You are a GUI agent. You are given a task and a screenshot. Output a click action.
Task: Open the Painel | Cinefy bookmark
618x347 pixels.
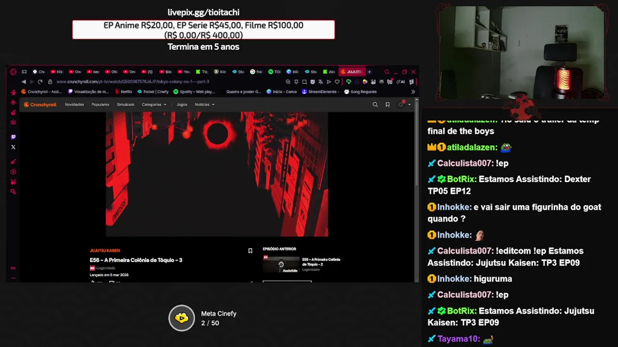[x=153, y=92]
